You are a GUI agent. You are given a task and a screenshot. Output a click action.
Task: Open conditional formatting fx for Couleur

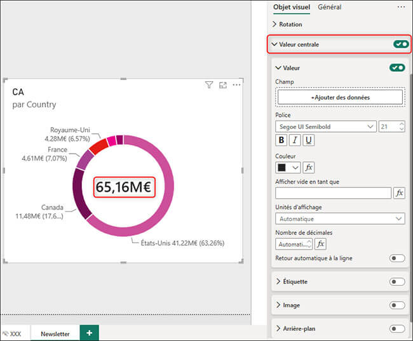coord(308,168)
